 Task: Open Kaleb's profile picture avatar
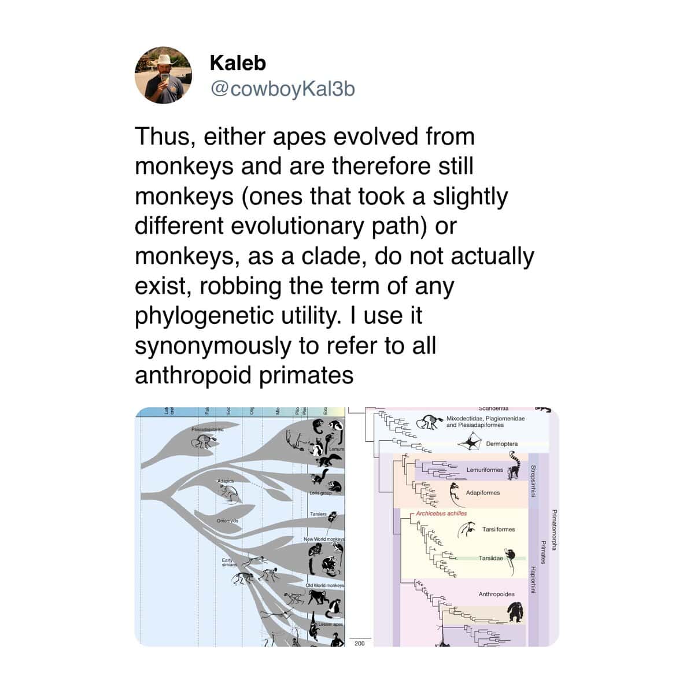tap(163, 75)
